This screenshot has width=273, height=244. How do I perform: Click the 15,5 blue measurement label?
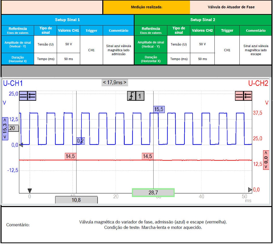tap(159, 109)
